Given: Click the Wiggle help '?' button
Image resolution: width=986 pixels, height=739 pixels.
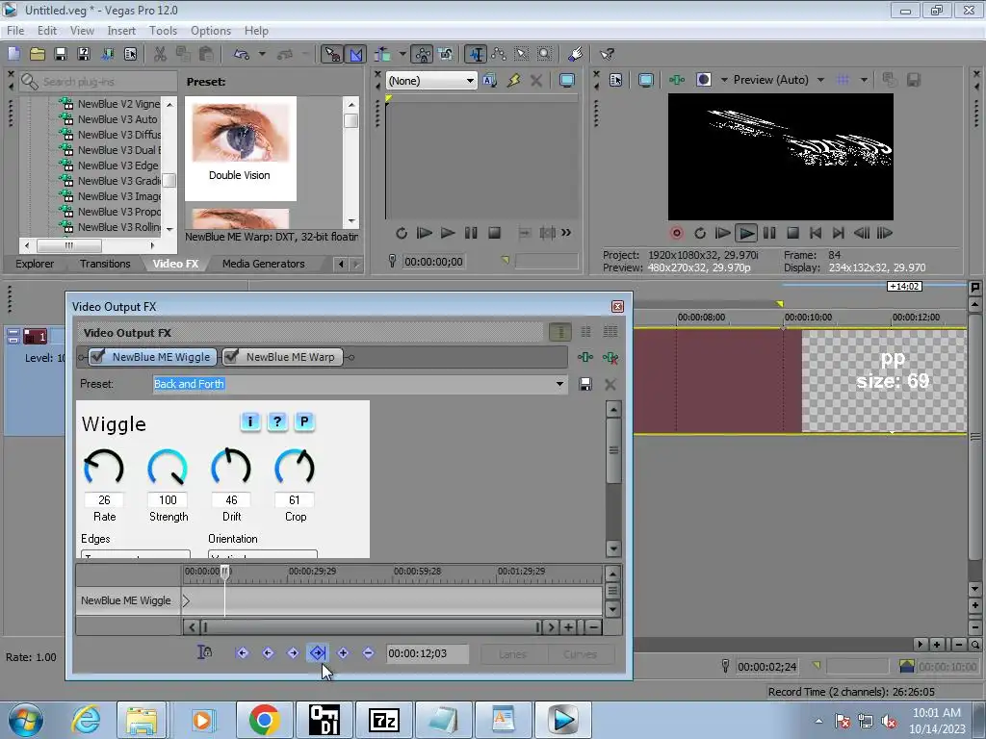Looking at the screenshot, I should pos(277,421).
